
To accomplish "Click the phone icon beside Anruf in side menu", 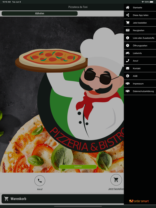I will 128,61.
